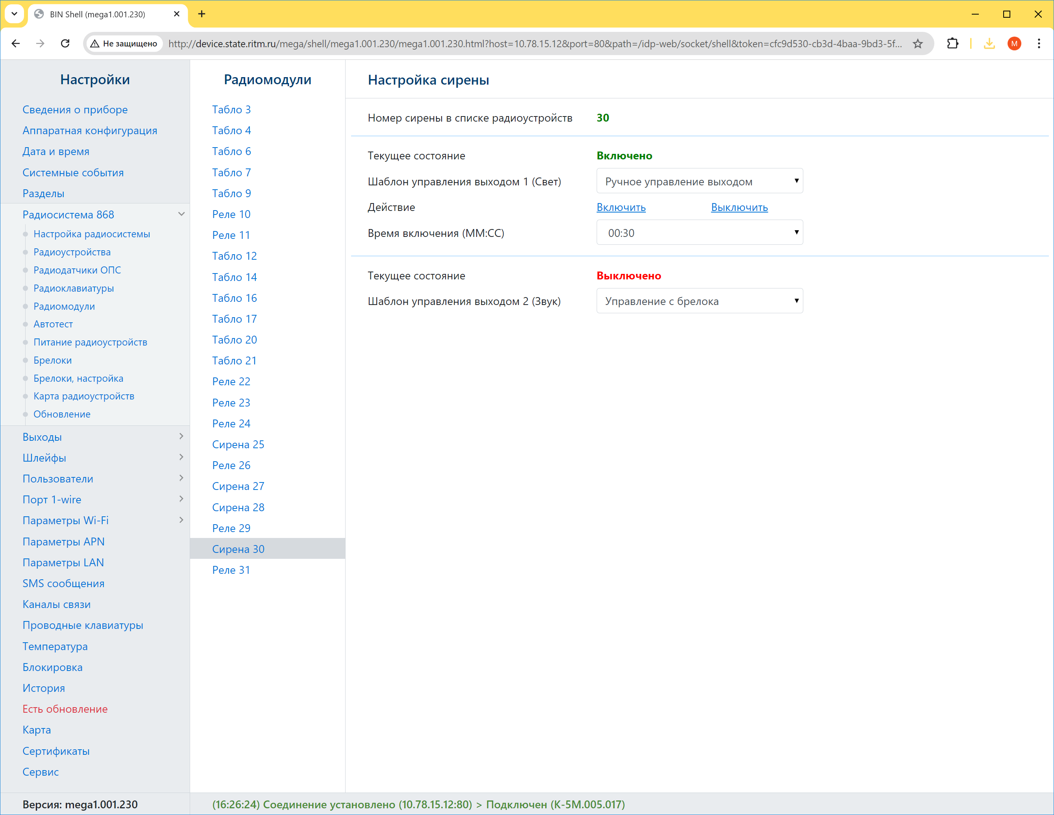
Task: Open SMS сообщения
Action: tap(63, 583)
